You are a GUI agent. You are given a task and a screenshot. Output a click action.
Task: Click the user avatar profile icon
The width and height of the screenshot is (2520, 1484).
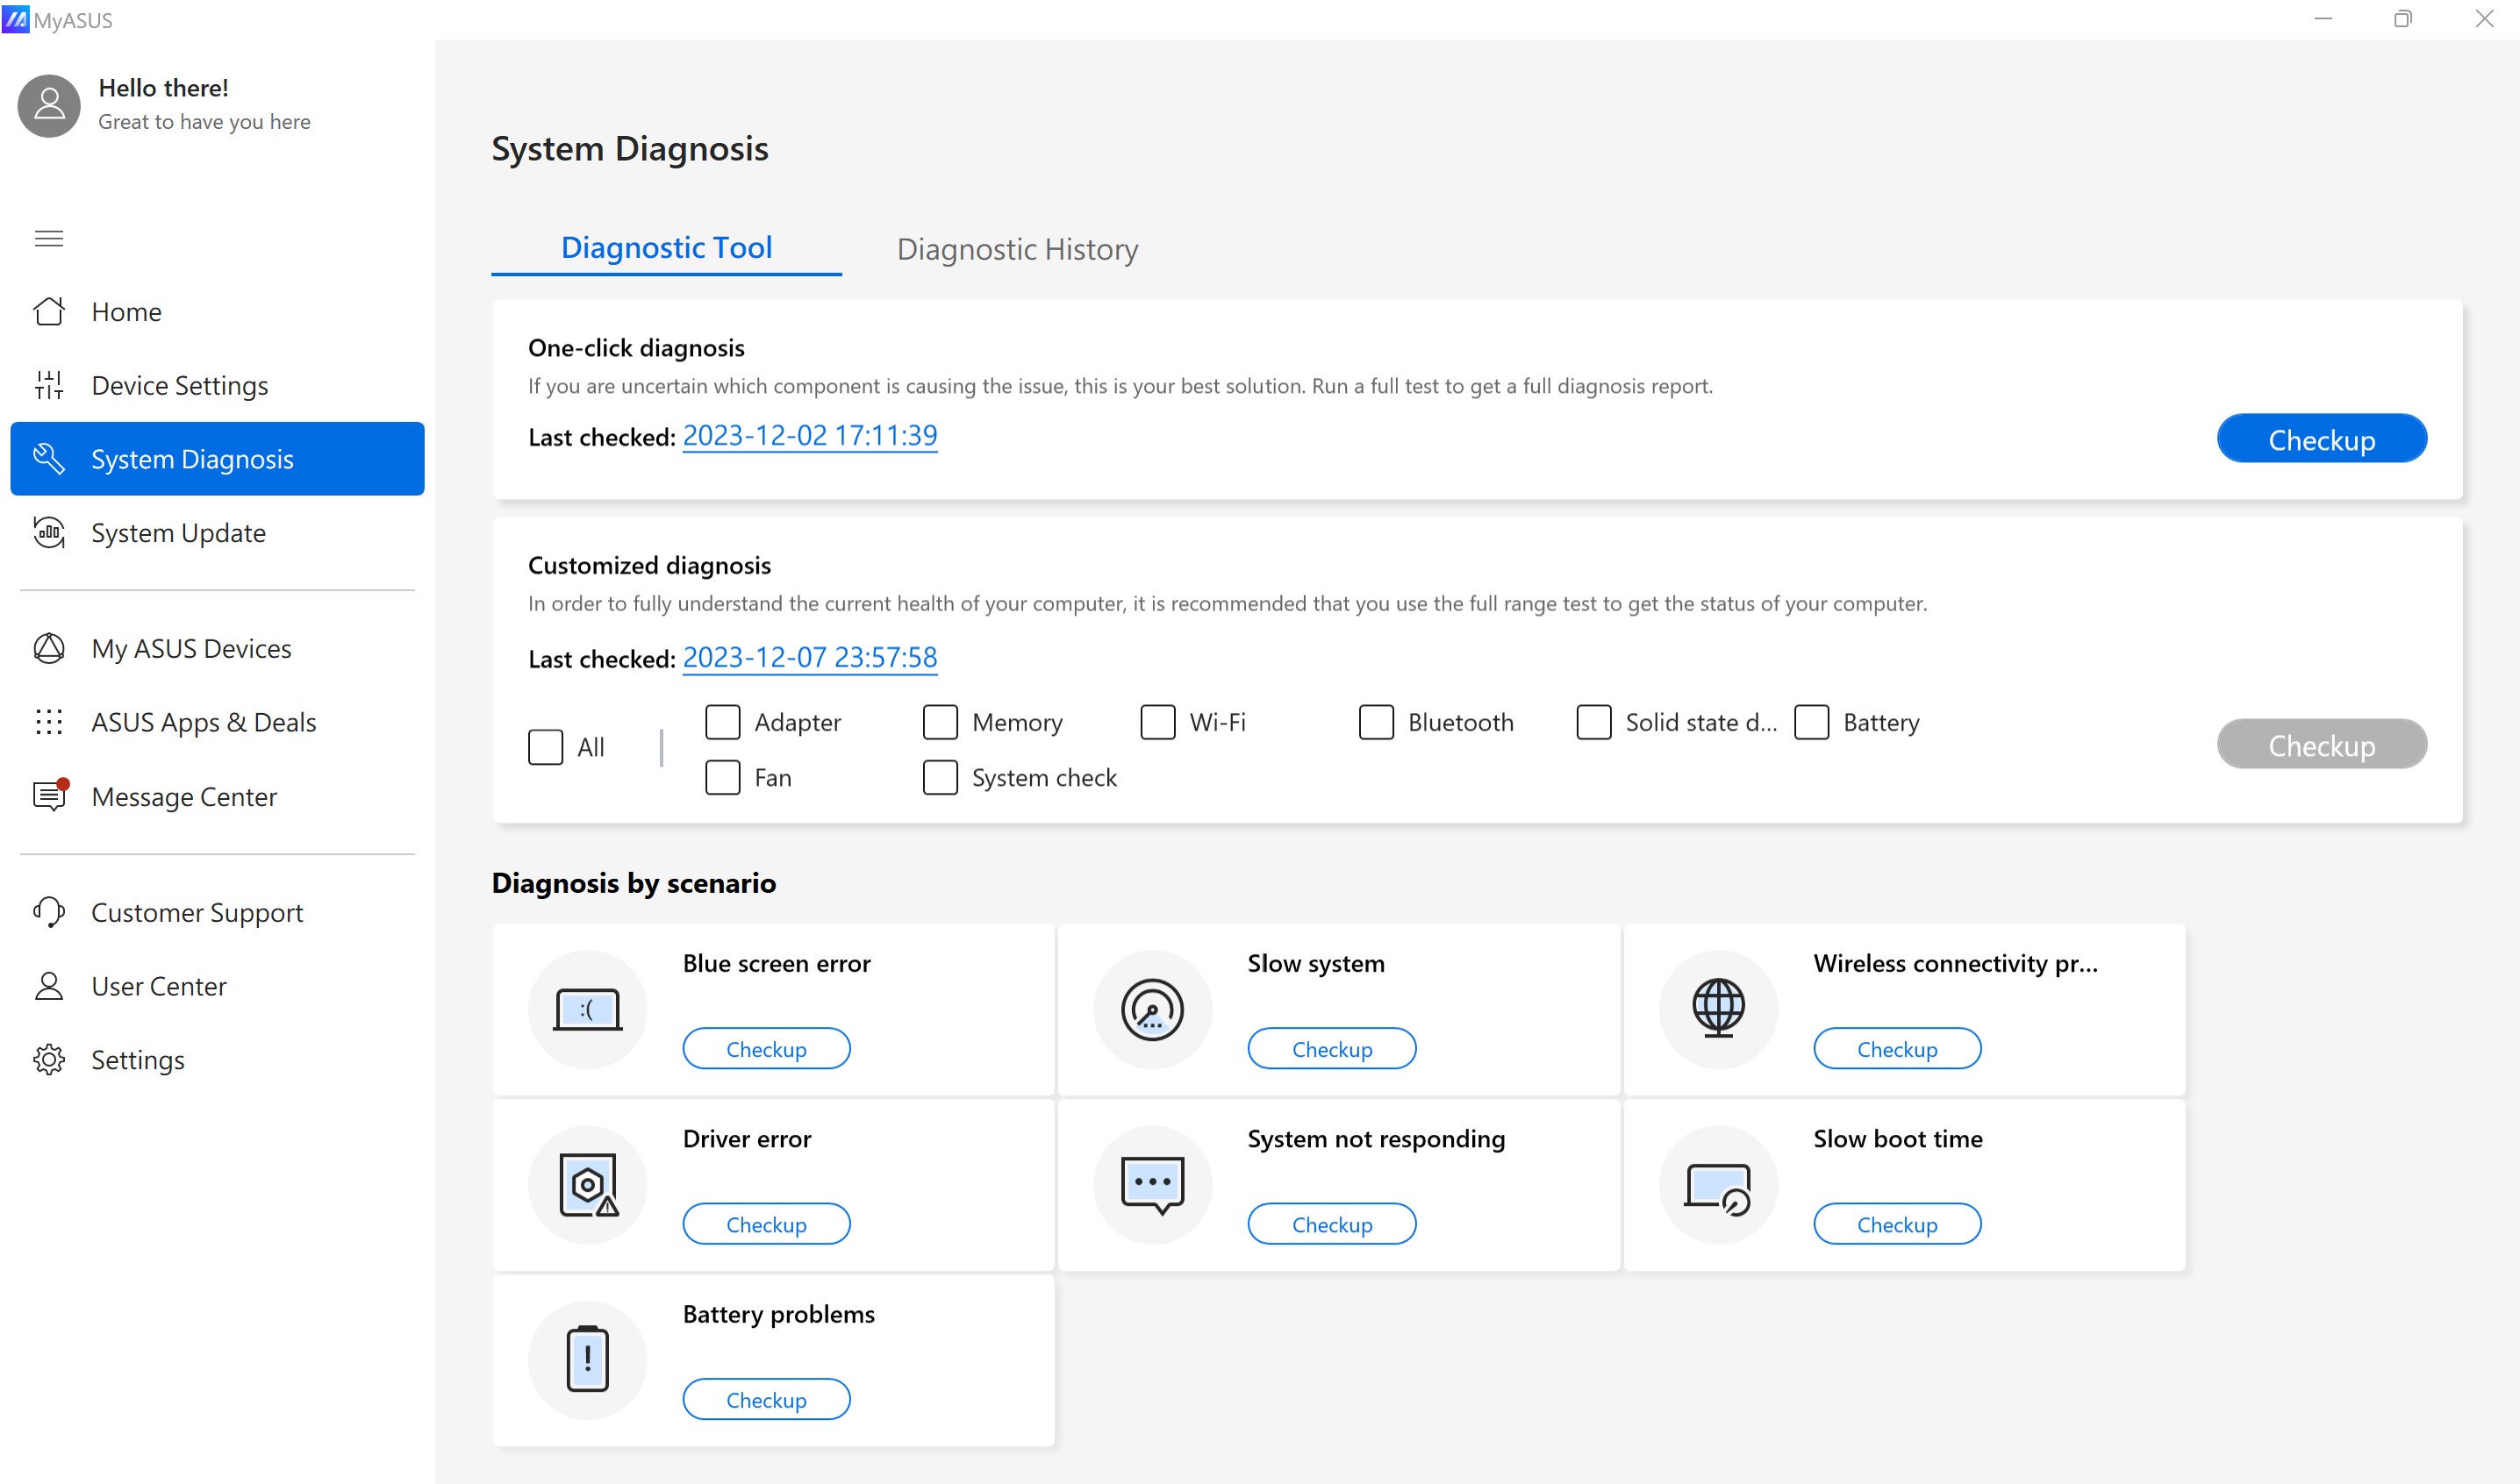pyautogui.click(x=48, y=105)
